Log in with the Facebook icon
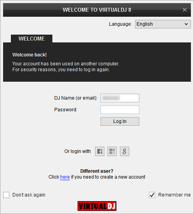Image resolution: width=194 pixels, height=214 pixels. [x=100, y=151]
